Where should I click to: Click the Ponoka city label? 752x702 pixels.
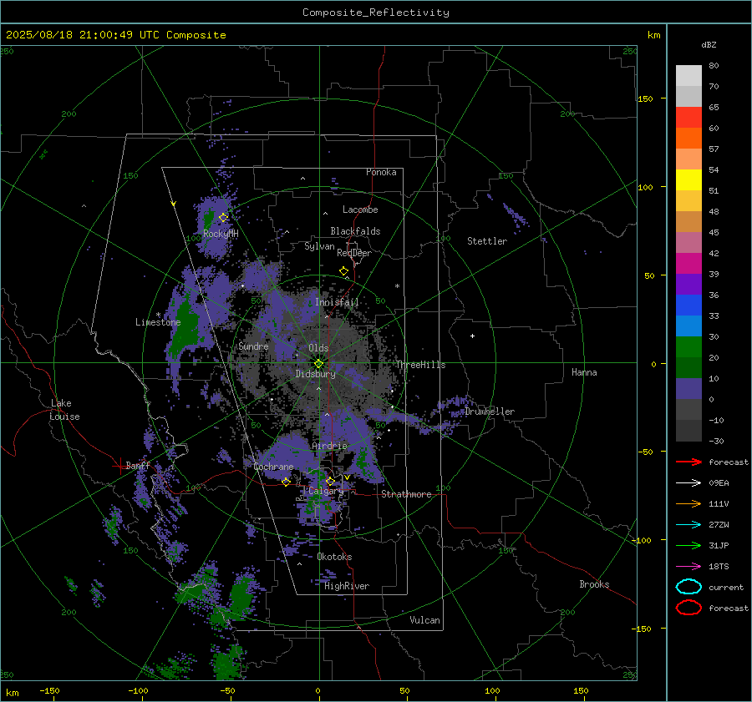click(x=381, y=172)
